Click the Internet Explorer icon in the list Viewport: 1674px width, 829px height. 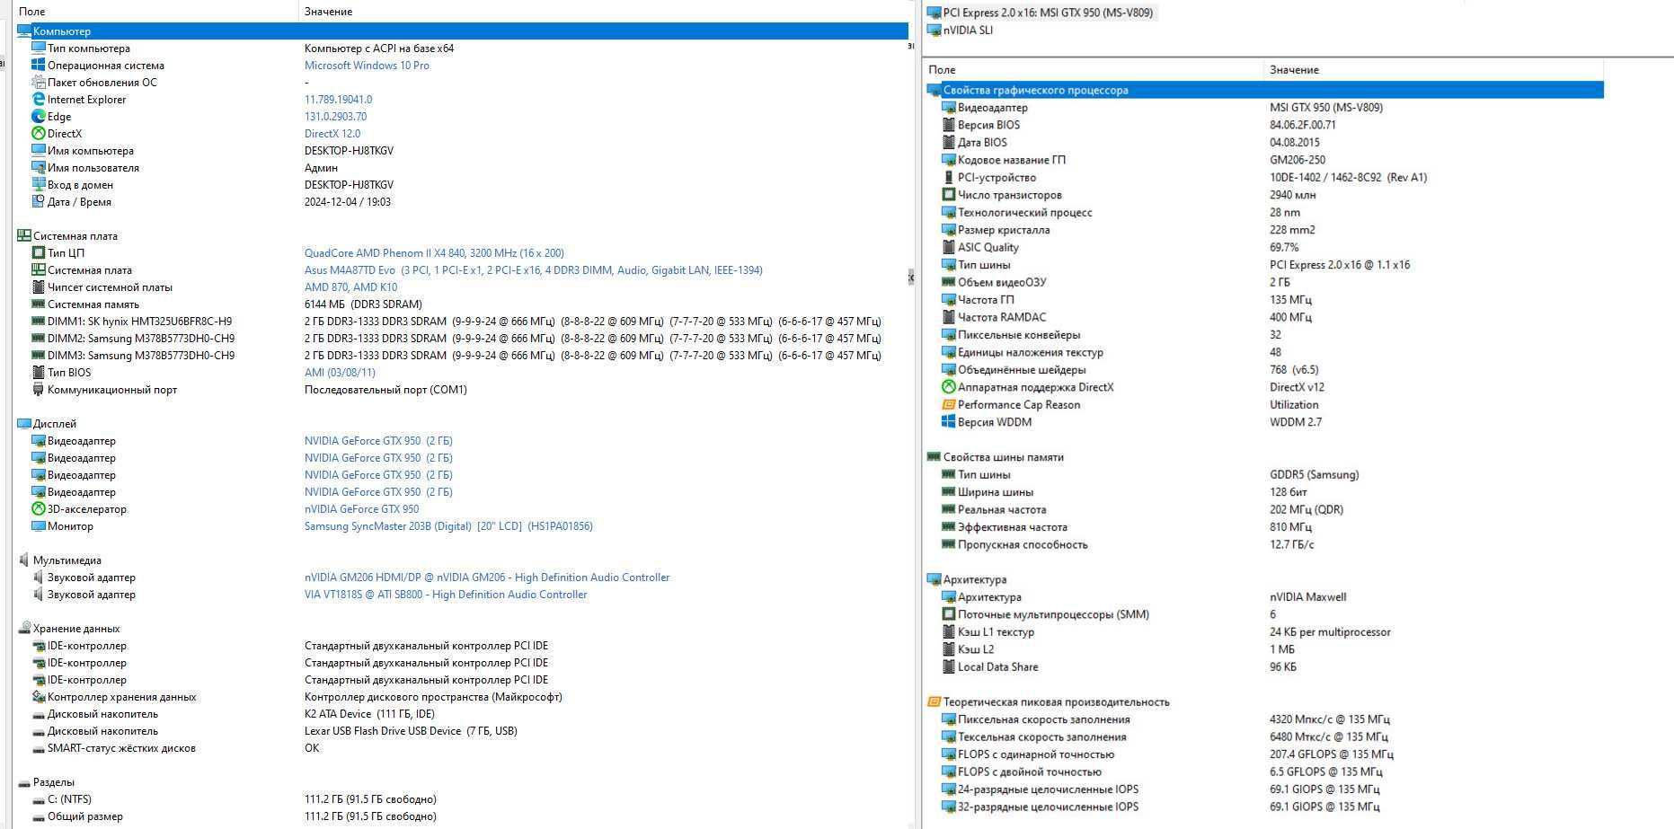[x=38, y=99]
